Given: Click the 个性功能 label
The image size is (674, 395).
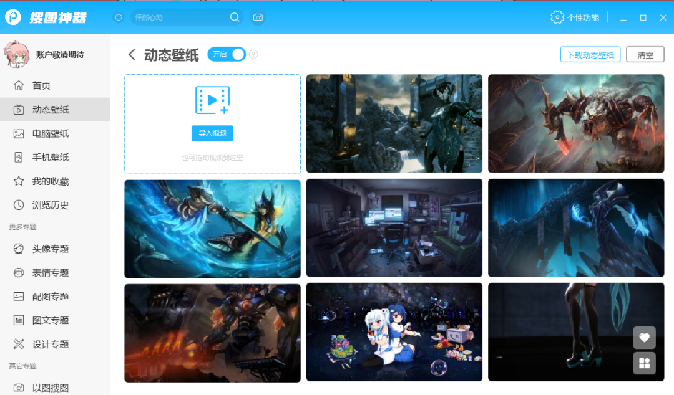Looking at the screenshot, I should (583, 17).
